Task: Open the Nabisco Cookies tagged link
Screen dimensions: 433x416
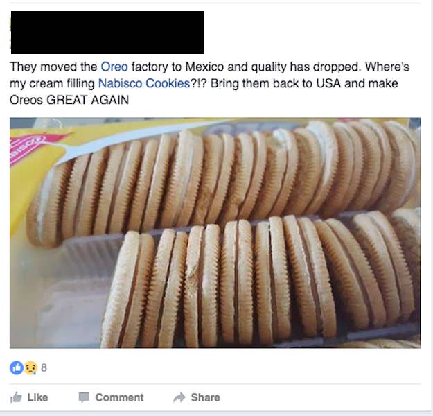Action: 144,83
